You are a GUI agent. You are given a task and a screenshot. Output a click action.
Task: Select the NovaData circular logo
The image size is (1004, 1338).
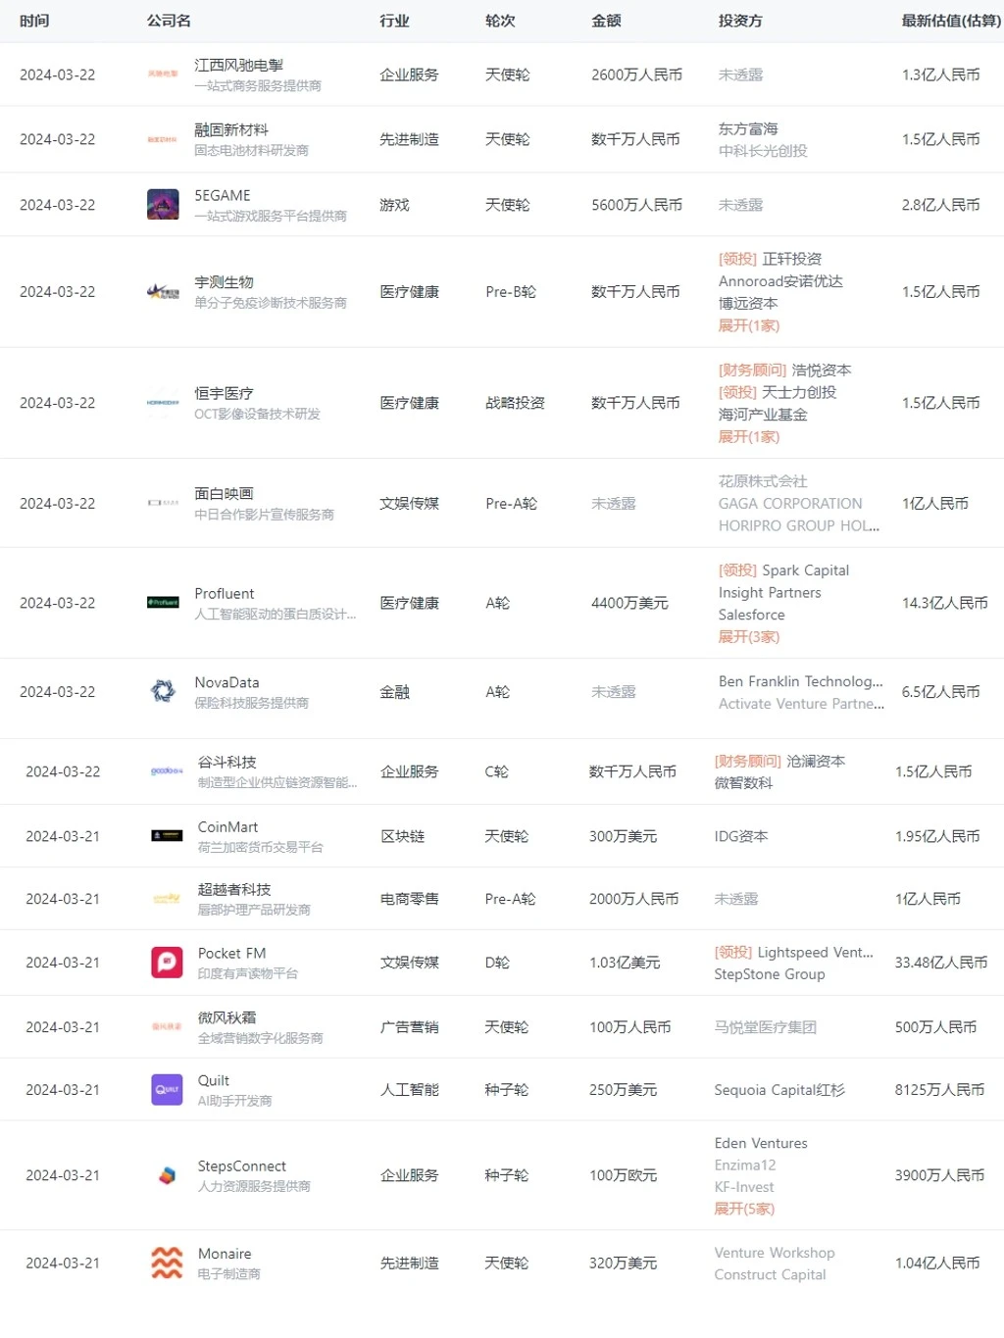coord(163,691)
